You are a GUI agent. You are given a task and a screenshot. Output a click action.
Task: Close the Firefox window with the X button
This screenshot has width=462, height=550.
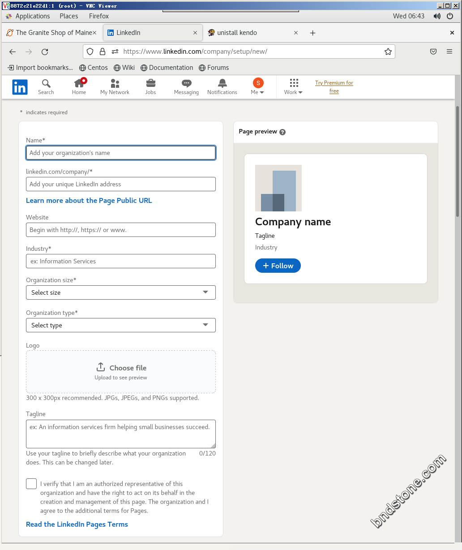(x=452, y=33)
